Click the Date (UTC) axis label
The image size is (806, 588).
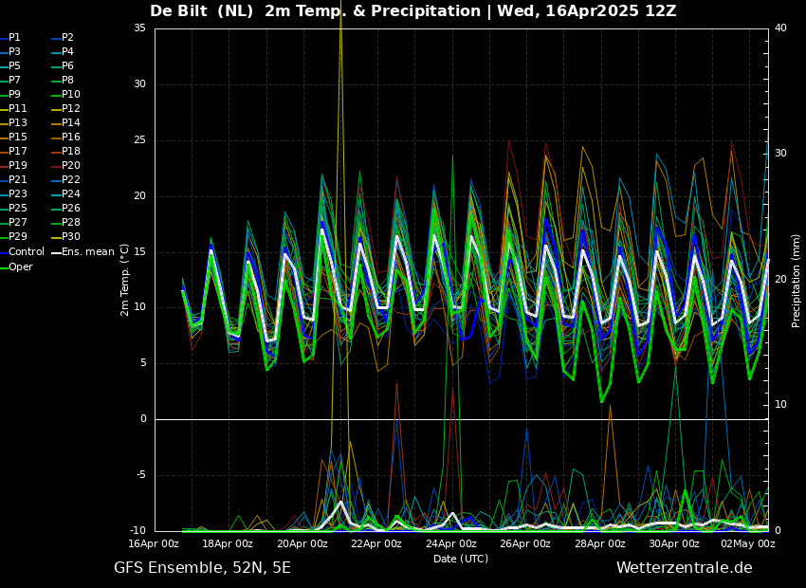coord(461,560)
